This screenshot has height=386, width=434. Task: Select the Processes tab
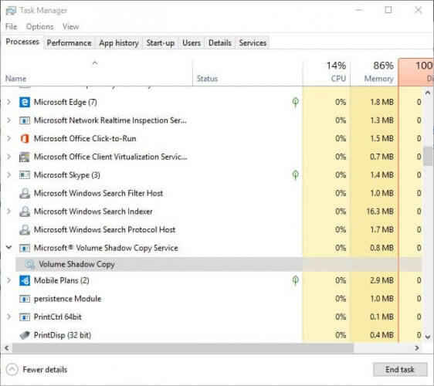coord(22,42)
